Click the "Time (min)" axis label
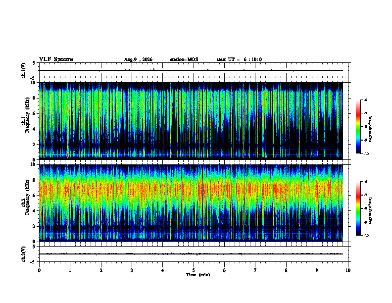Viewport: 392px width, 303px height. point(198,275)
